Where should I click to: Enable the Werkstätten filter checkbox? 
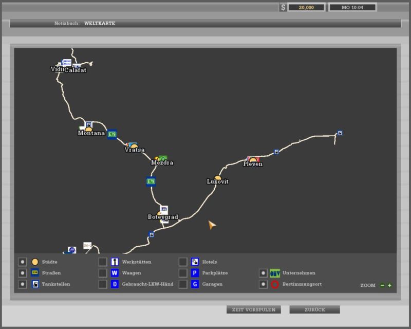tap(103, 262)
